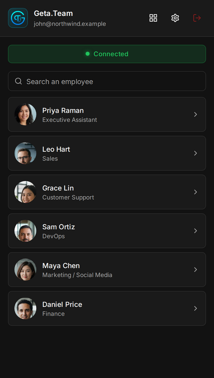This screenshot has width=214, height=378.
Task: Focus the Search an employee field
Action: click(x=107, y=81)
